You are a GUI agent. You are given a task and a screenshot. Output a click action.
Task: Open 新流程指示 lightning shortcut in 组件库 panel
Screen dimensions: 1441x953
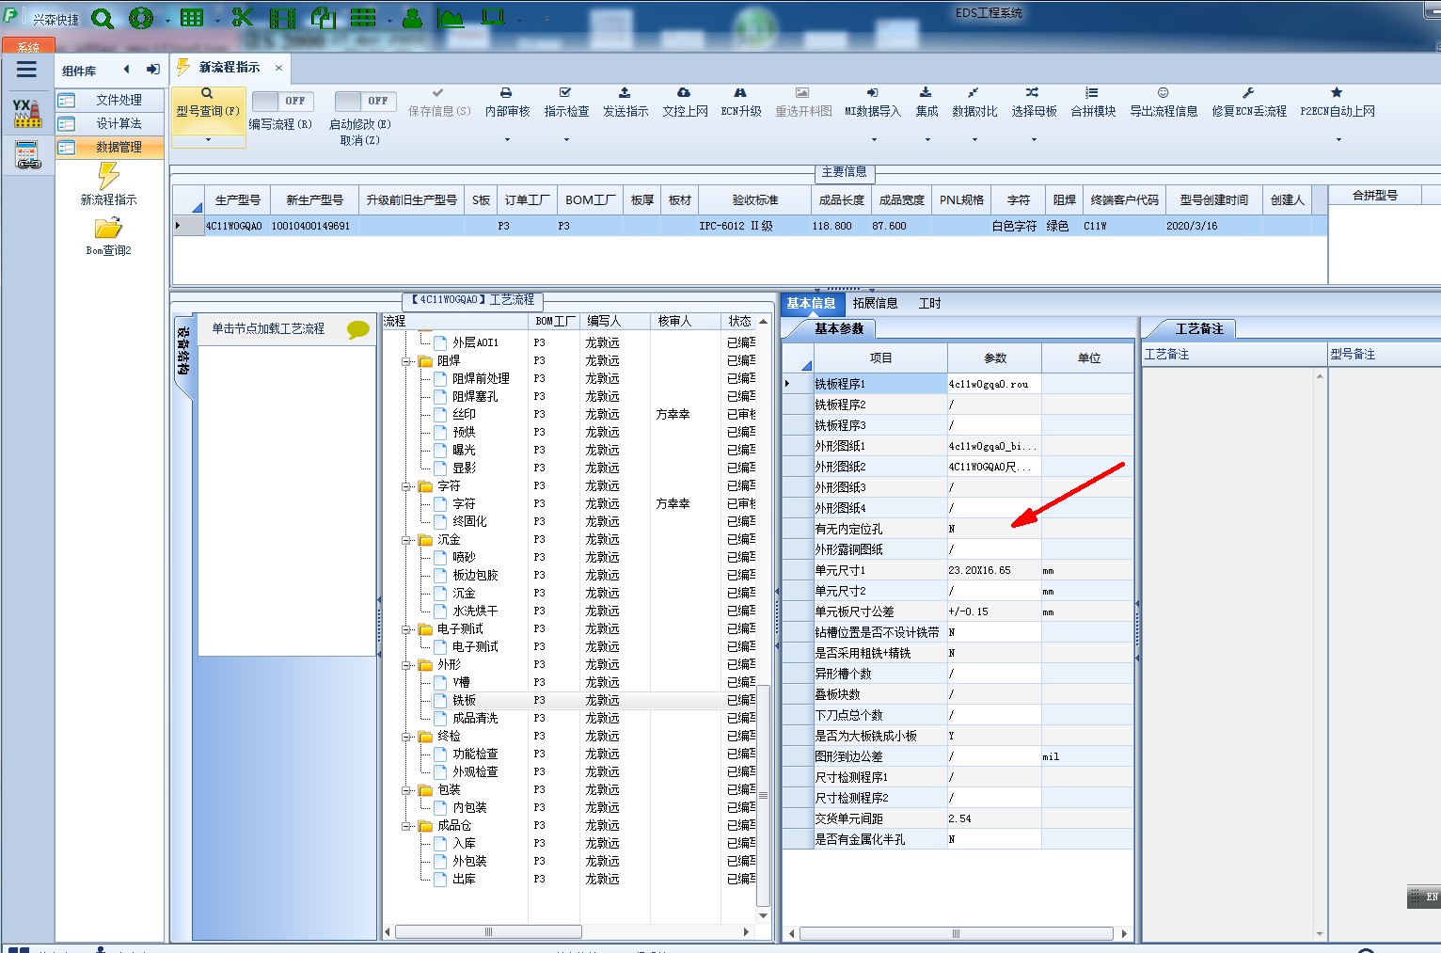(x=108, y=184)
